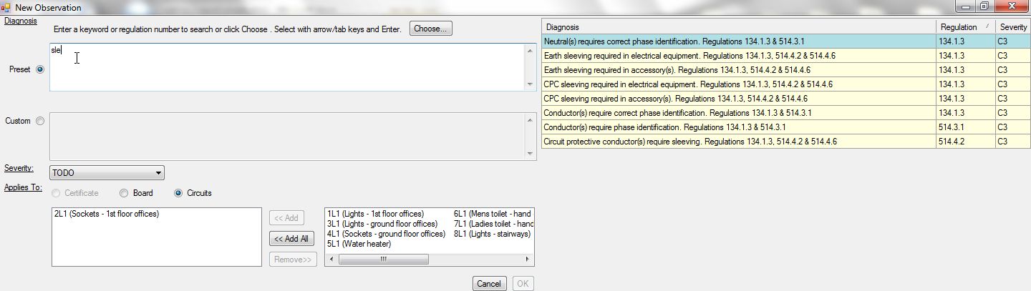Select Earth sleeving required in accessory(s) row
Image resolution: width=1031 pixels, height=291 pixels.
point(786,70)
